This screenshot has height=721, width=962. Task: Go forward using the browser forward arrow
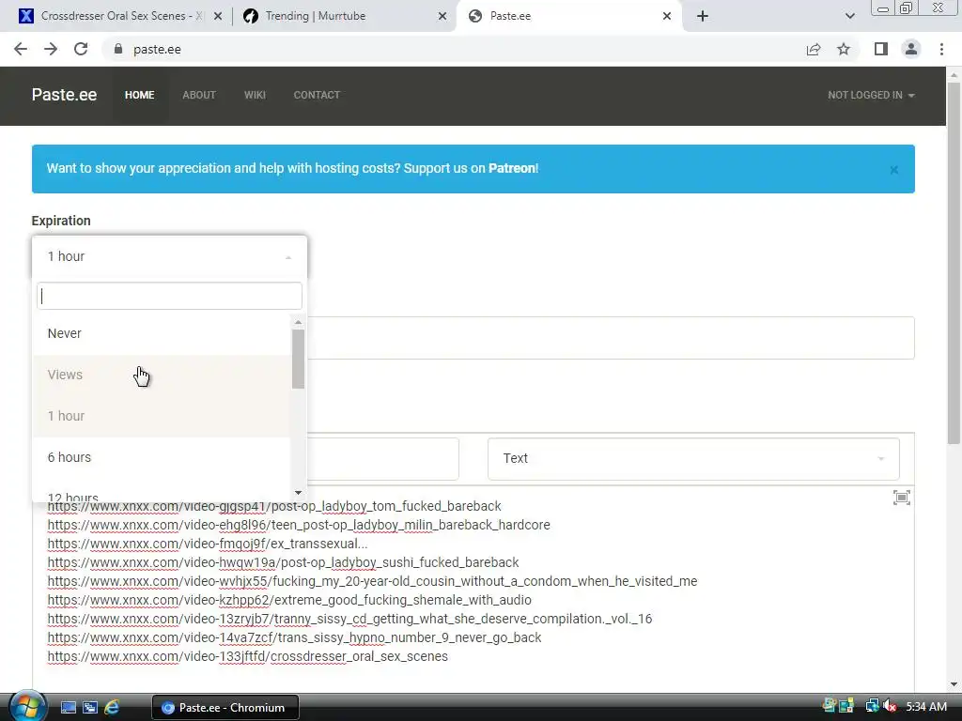pyautogui.click(x=51, y=49)
